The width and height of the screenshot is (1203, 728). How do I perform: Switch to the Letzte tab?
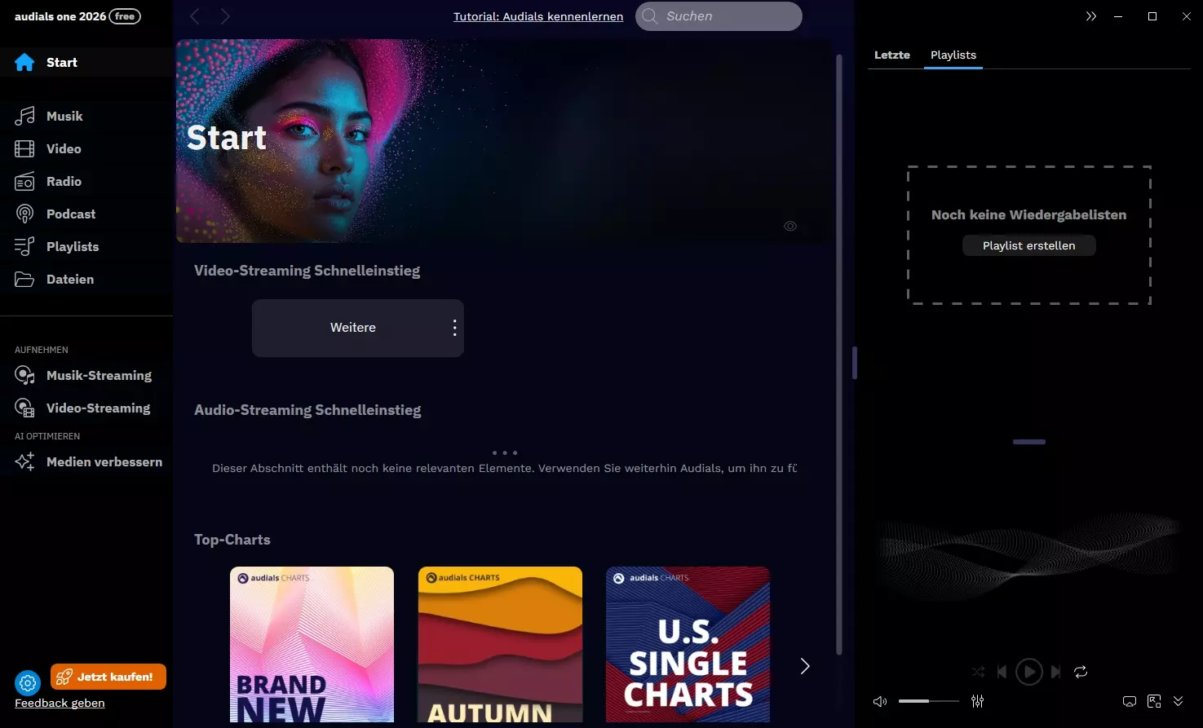coord(892,55)
